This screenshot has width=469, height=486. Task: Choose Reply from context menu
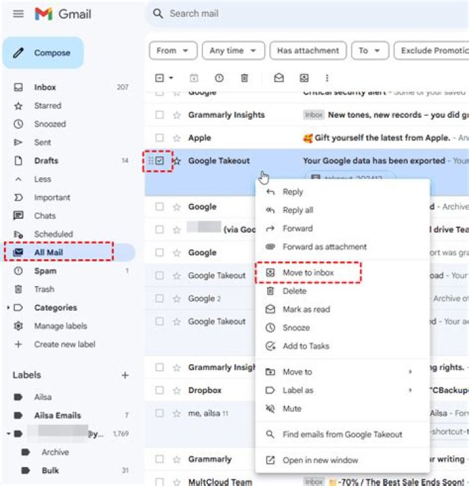pyautogui.click(x=343, y=192)
